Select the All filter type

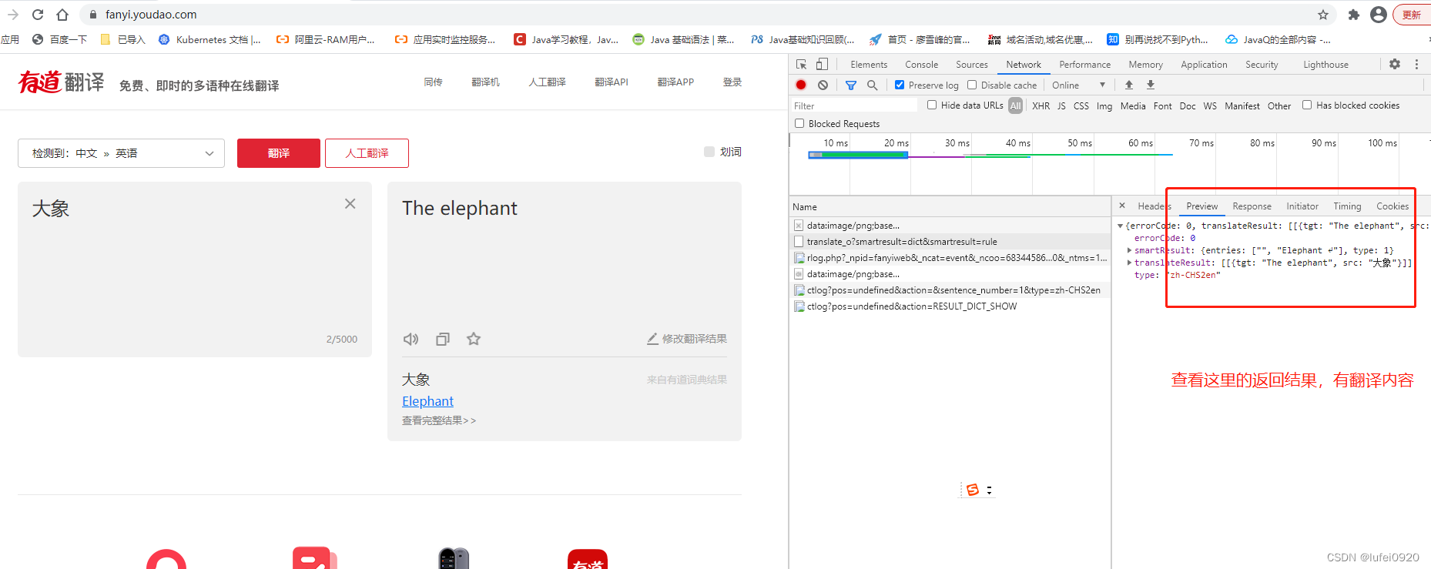[x=1016, y=106]
